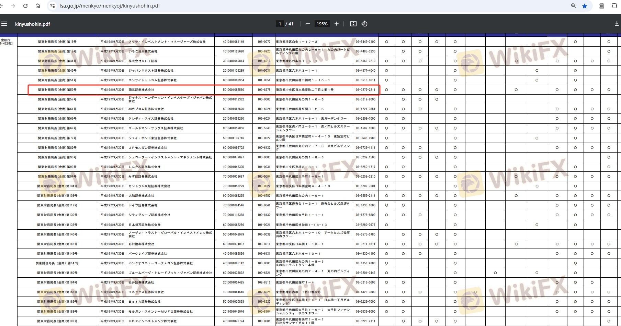The height and width of the screenshot is (326, 621).
Task: Click the phone number 03-3272-2211
Action: pyautogui.click(x=365, y=90)
